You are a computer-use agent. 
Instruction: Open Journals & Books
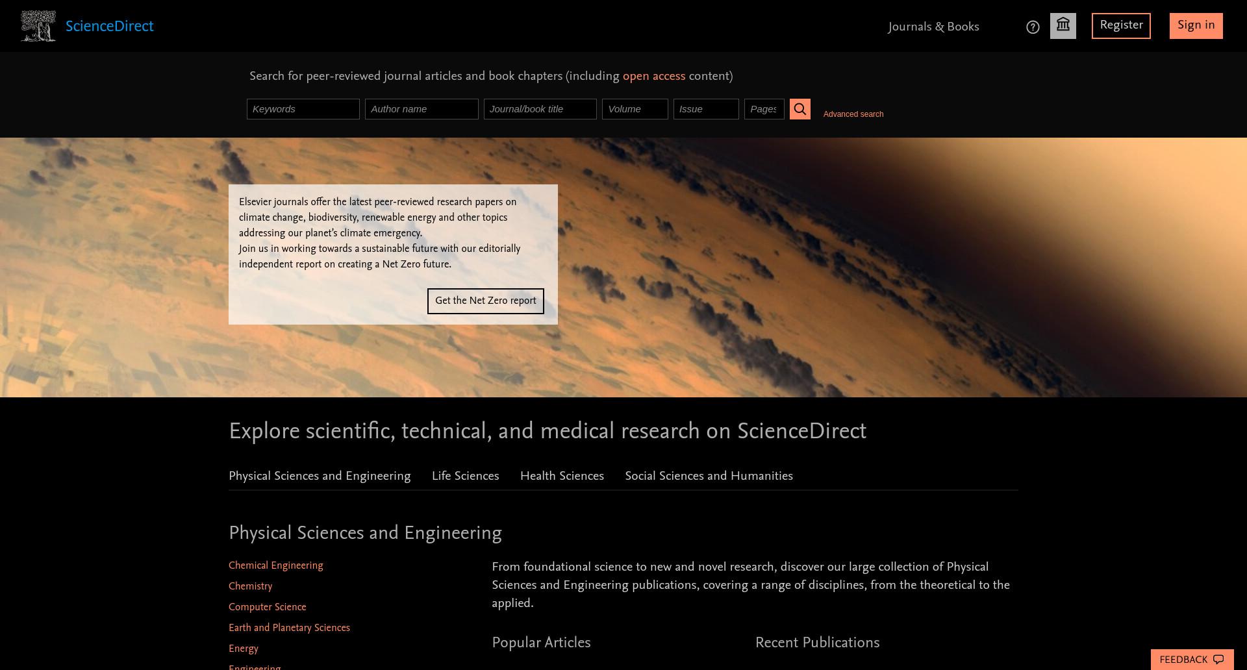pos(933,27)
